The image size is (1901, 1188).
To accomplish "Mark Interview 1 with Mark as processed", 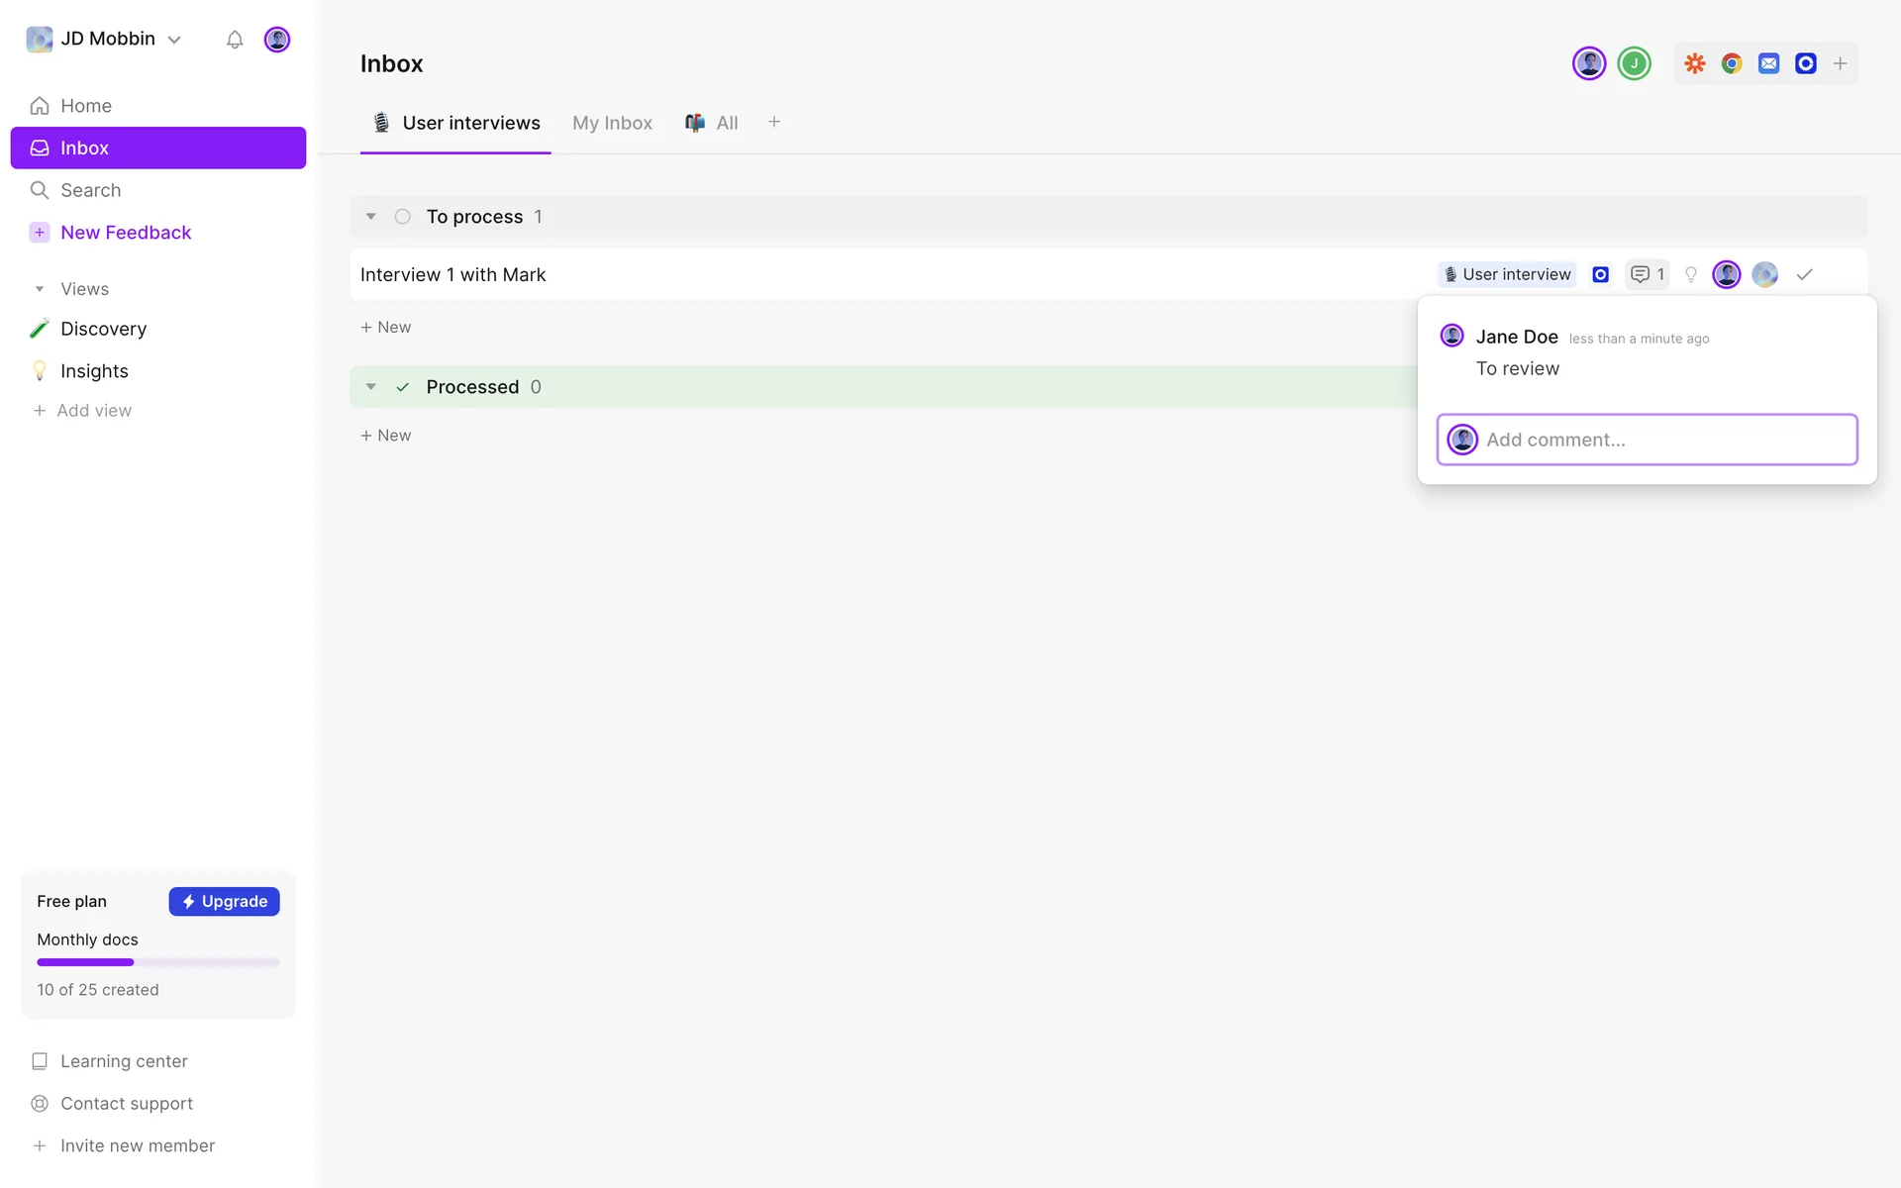I will [1804, 274].
